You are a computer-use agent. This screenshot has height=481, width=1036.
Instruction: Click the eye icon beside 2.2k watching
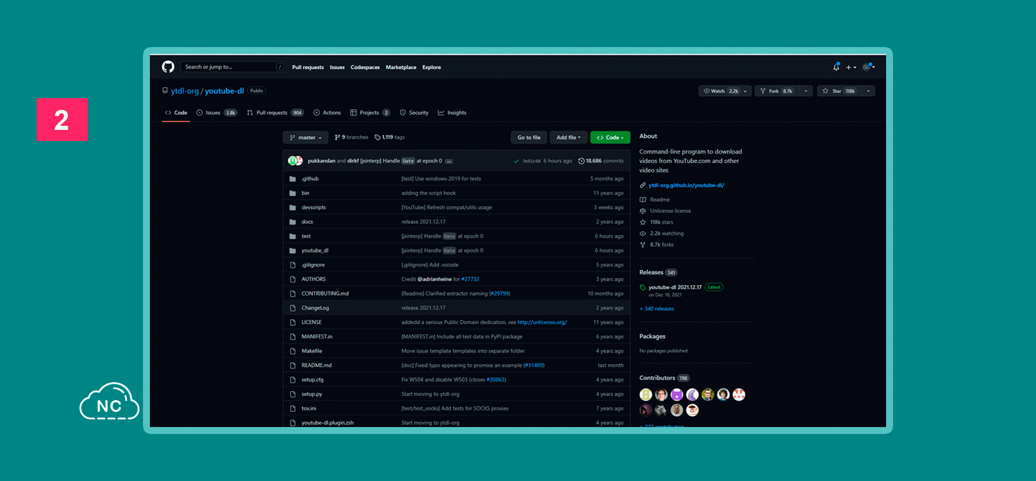pos(643,234)
